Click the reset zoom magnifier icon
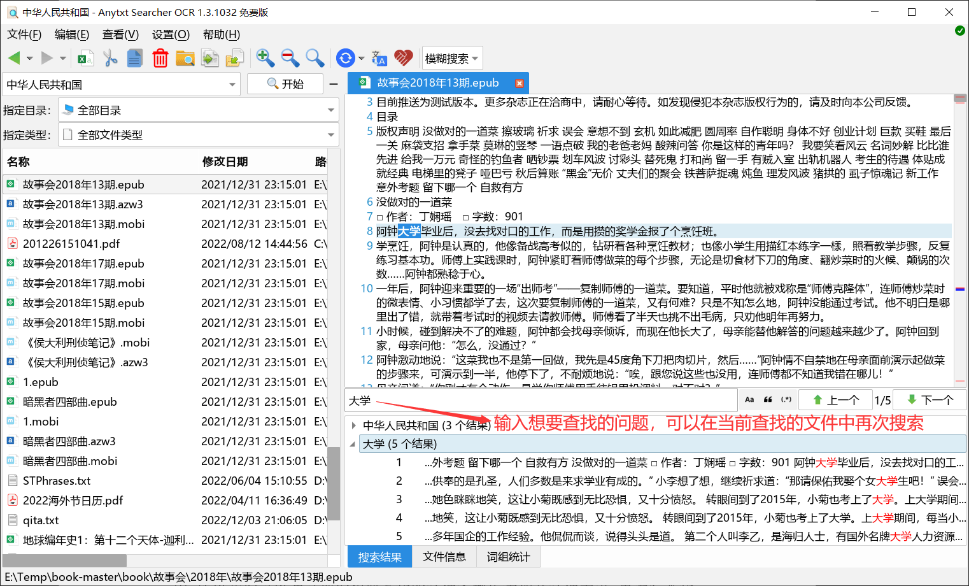 (315, 58)
